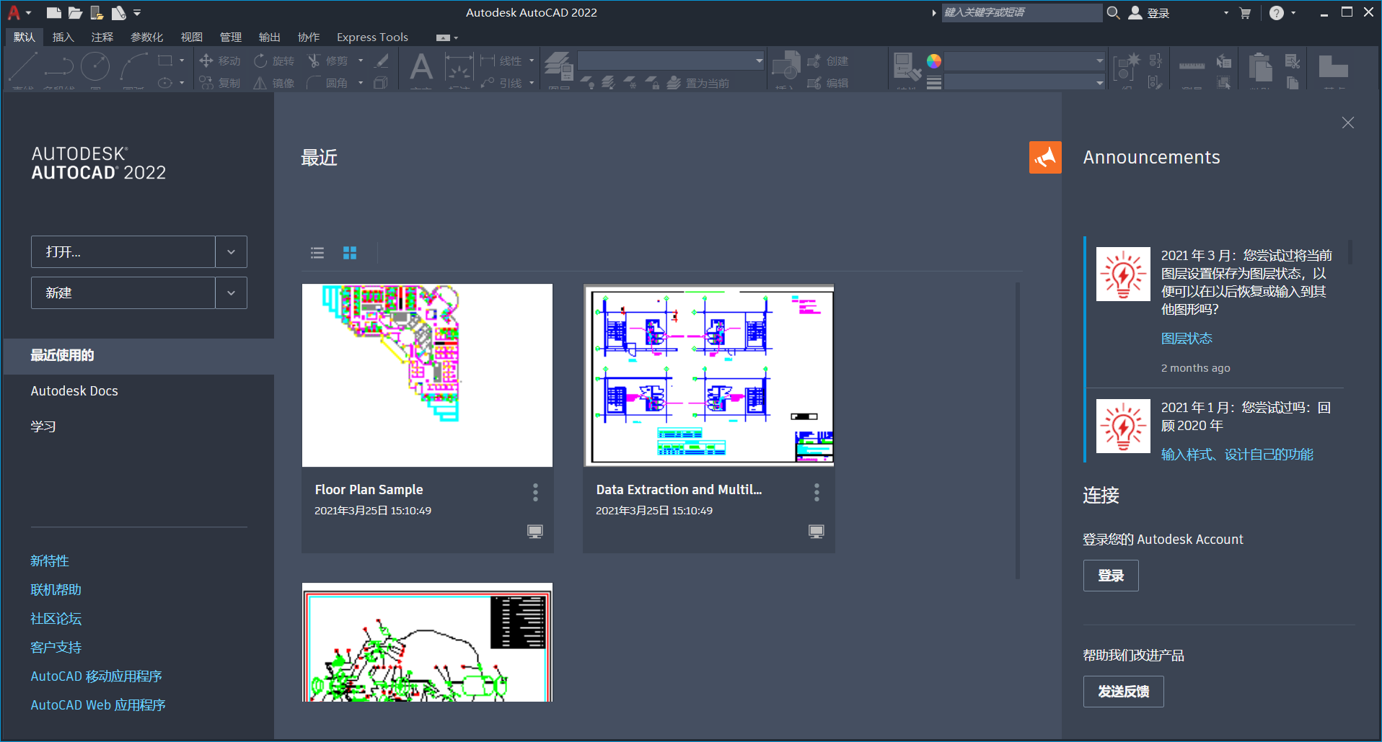Click the Trim (修剪) tool

coord(327,61)
